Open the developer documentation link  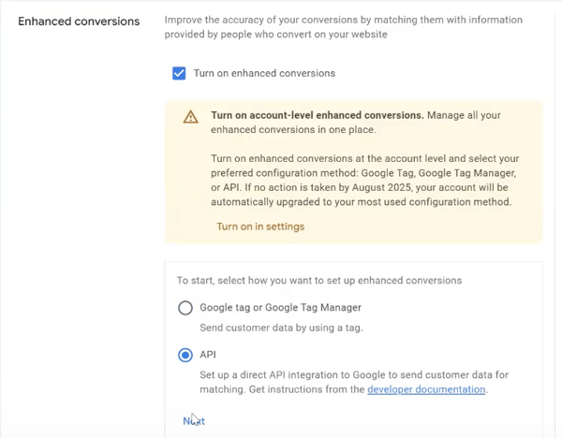[426, 389]
